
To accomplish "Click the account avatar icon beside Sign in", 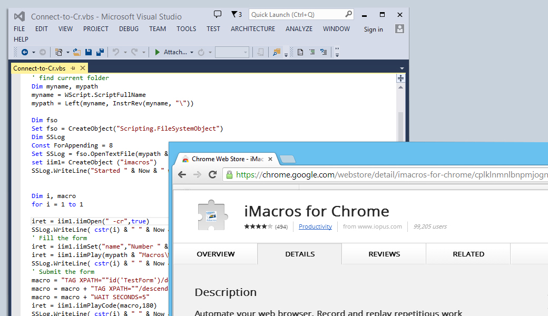I will (399, 29).
